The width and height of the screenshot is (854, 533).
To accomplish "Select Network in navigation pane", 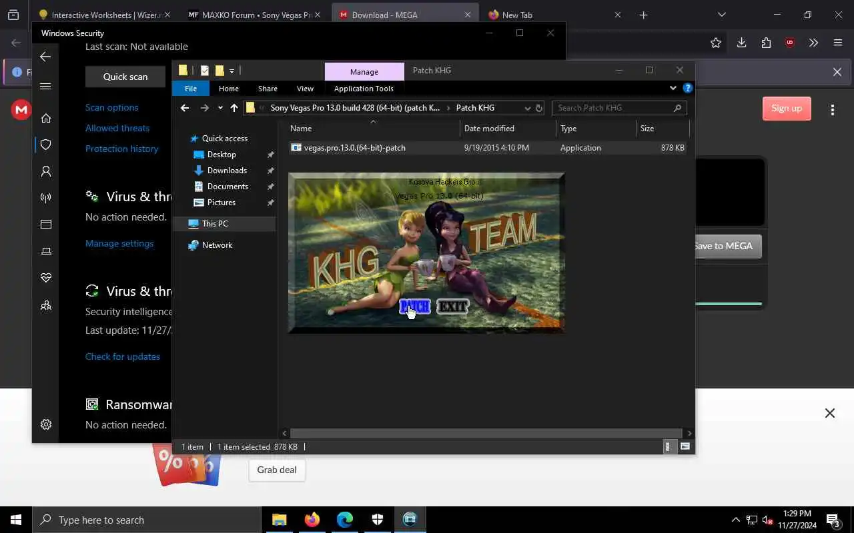I will pos(217,245).
